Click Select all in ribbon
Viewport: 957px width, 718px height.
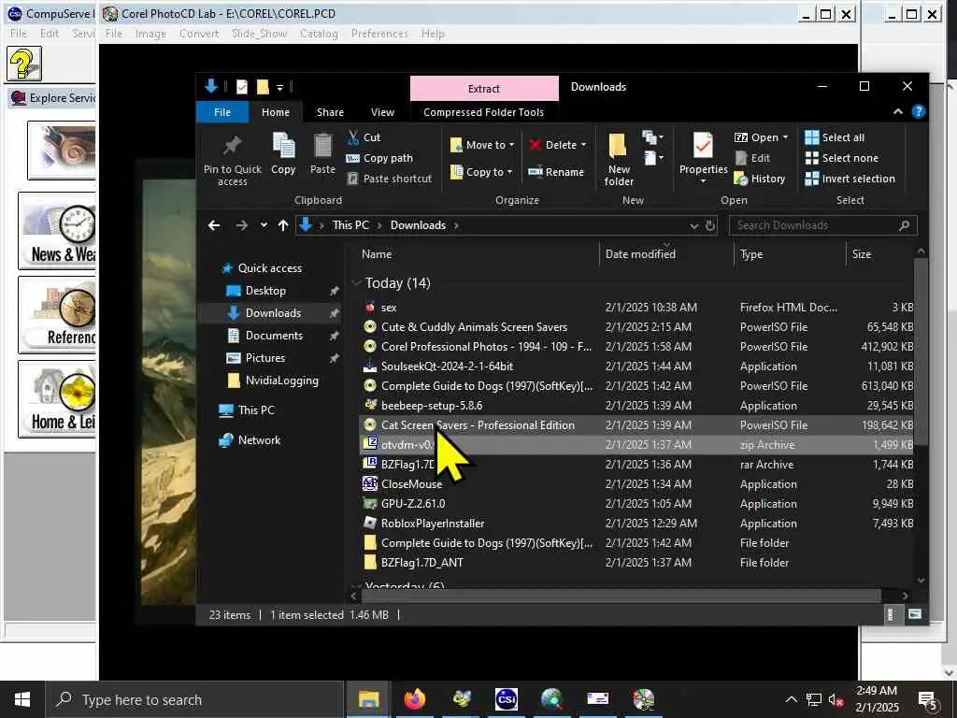835,137
